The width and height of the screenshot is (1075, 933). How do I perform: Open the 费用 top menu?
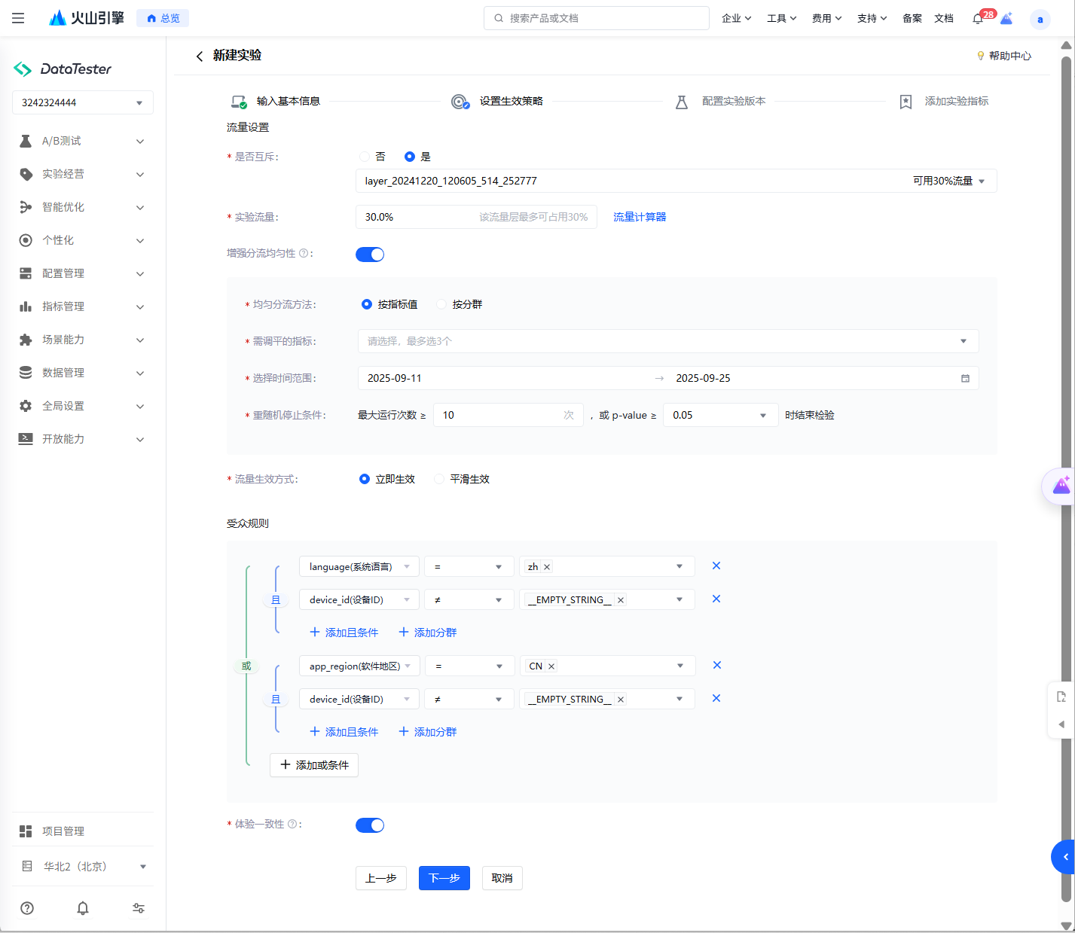(826, 18)
